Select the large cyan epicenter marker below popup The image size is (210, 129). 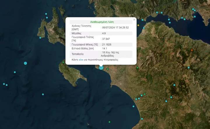pos(101,68)
